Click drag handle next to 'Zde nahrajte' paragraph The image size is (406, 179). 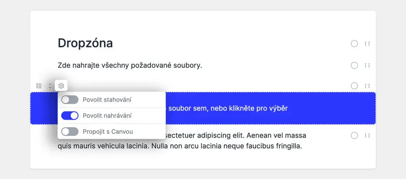tap(367, 65)
